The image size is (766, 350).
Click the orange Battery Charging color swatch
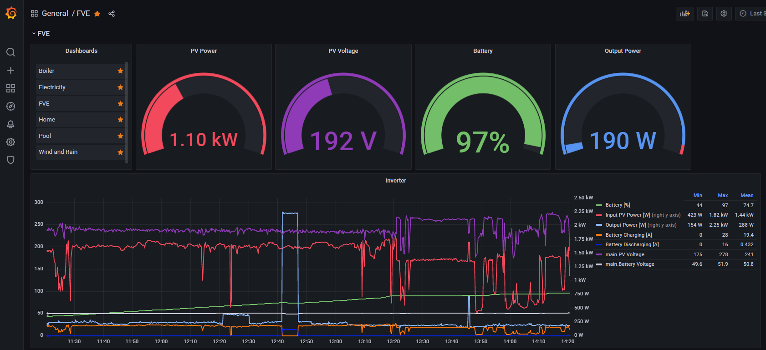tap(599, 235)
